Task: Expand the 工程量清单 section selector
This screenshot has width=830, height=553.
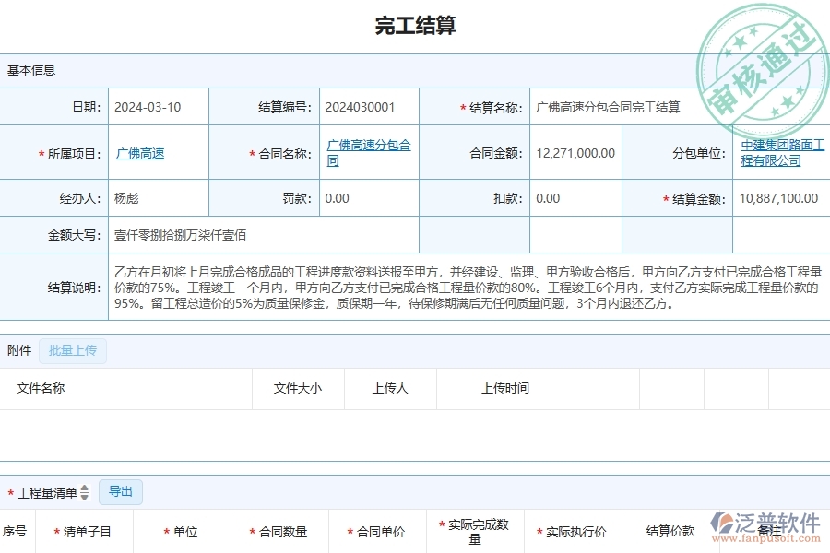Action: coord(48,492)
